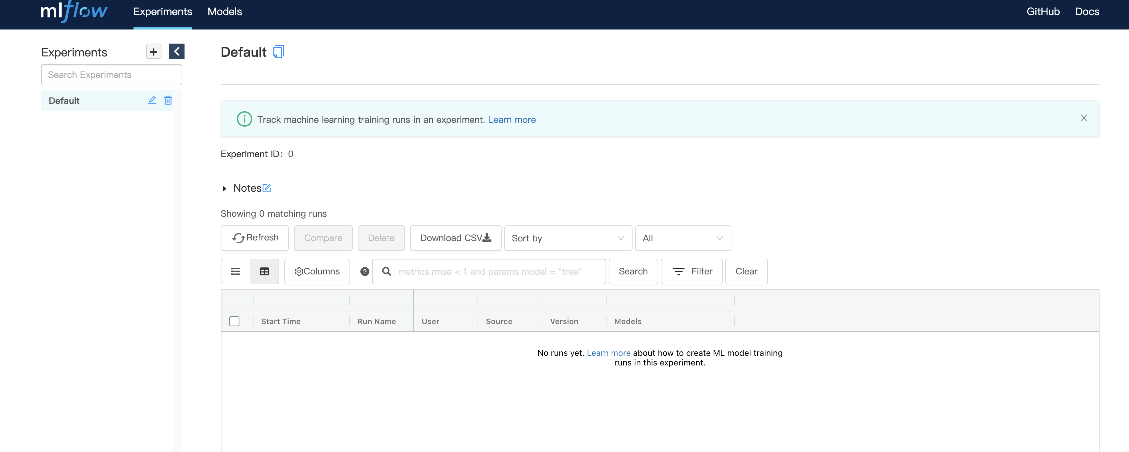Viewport: 1129px width, 452px height.
Task: Click the Compare button
Action: (323, 238)
